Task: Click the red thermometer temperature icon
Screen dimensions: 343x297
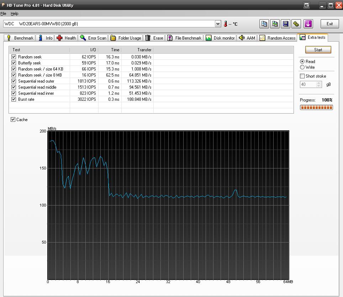Action: pos(225,24)
